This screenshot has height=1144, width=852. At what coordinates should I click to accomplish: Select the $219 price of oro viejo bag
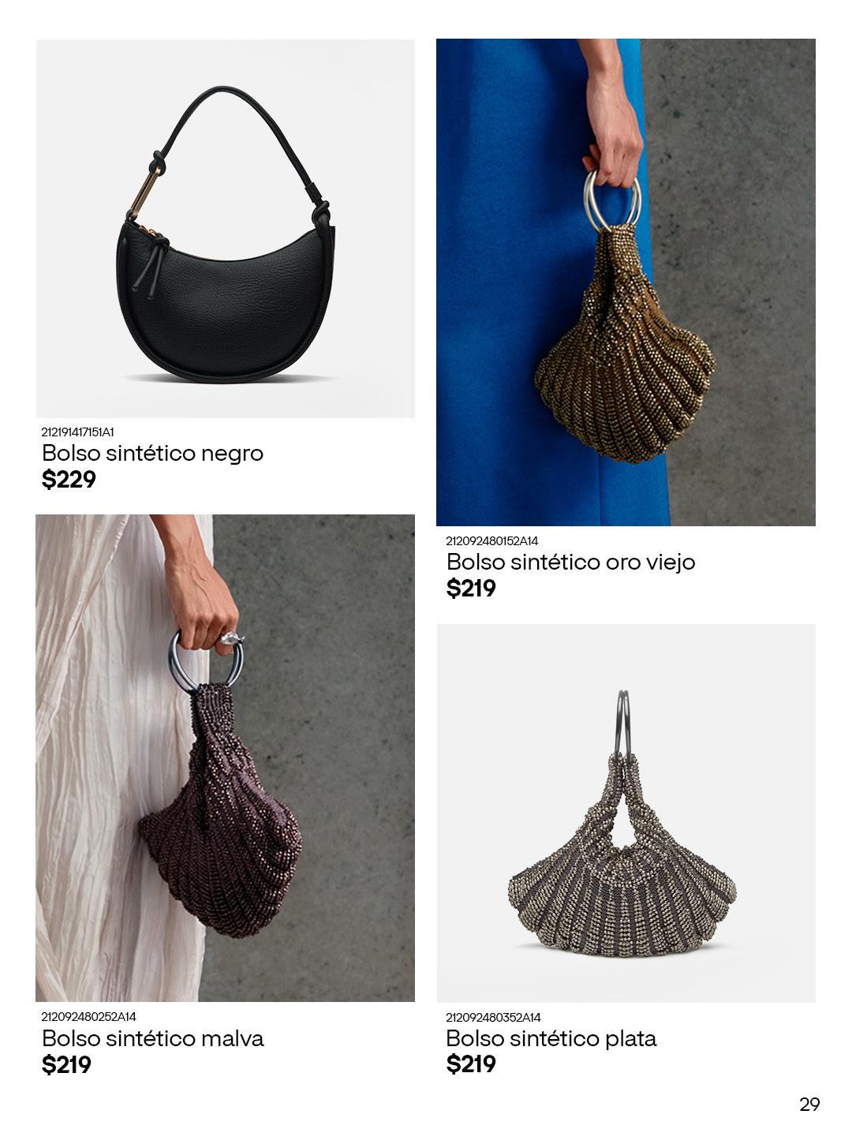pos(471,589)
